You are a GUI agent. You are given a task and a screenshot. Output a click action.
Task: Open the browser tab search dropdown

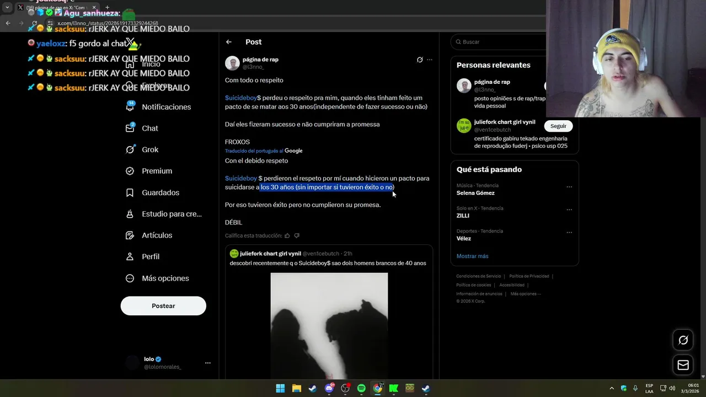[7, 8]
